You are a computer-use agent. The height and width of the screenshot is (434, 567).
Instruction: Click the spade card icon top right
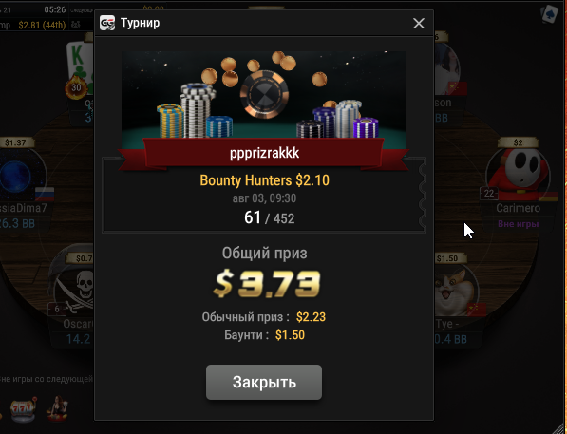click(549, 14)
